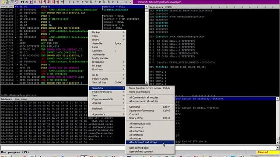
Task: Click the Registers (FPU) header bar
Action: [214, 7]
